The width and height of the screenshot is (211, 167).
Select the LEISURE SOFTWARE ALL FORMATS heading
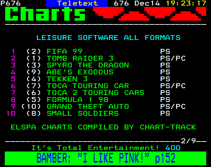pos(108,38)
